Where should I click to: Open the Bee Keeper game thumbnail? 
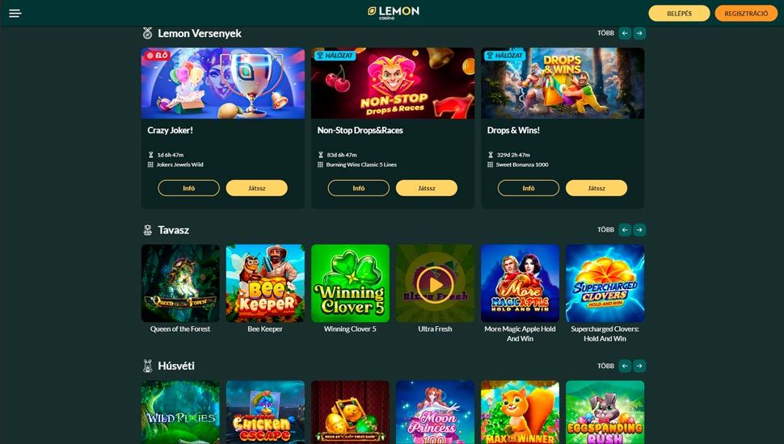point(265,283)
